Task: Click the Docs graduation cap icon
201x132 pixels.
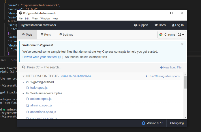Action: 156,25
